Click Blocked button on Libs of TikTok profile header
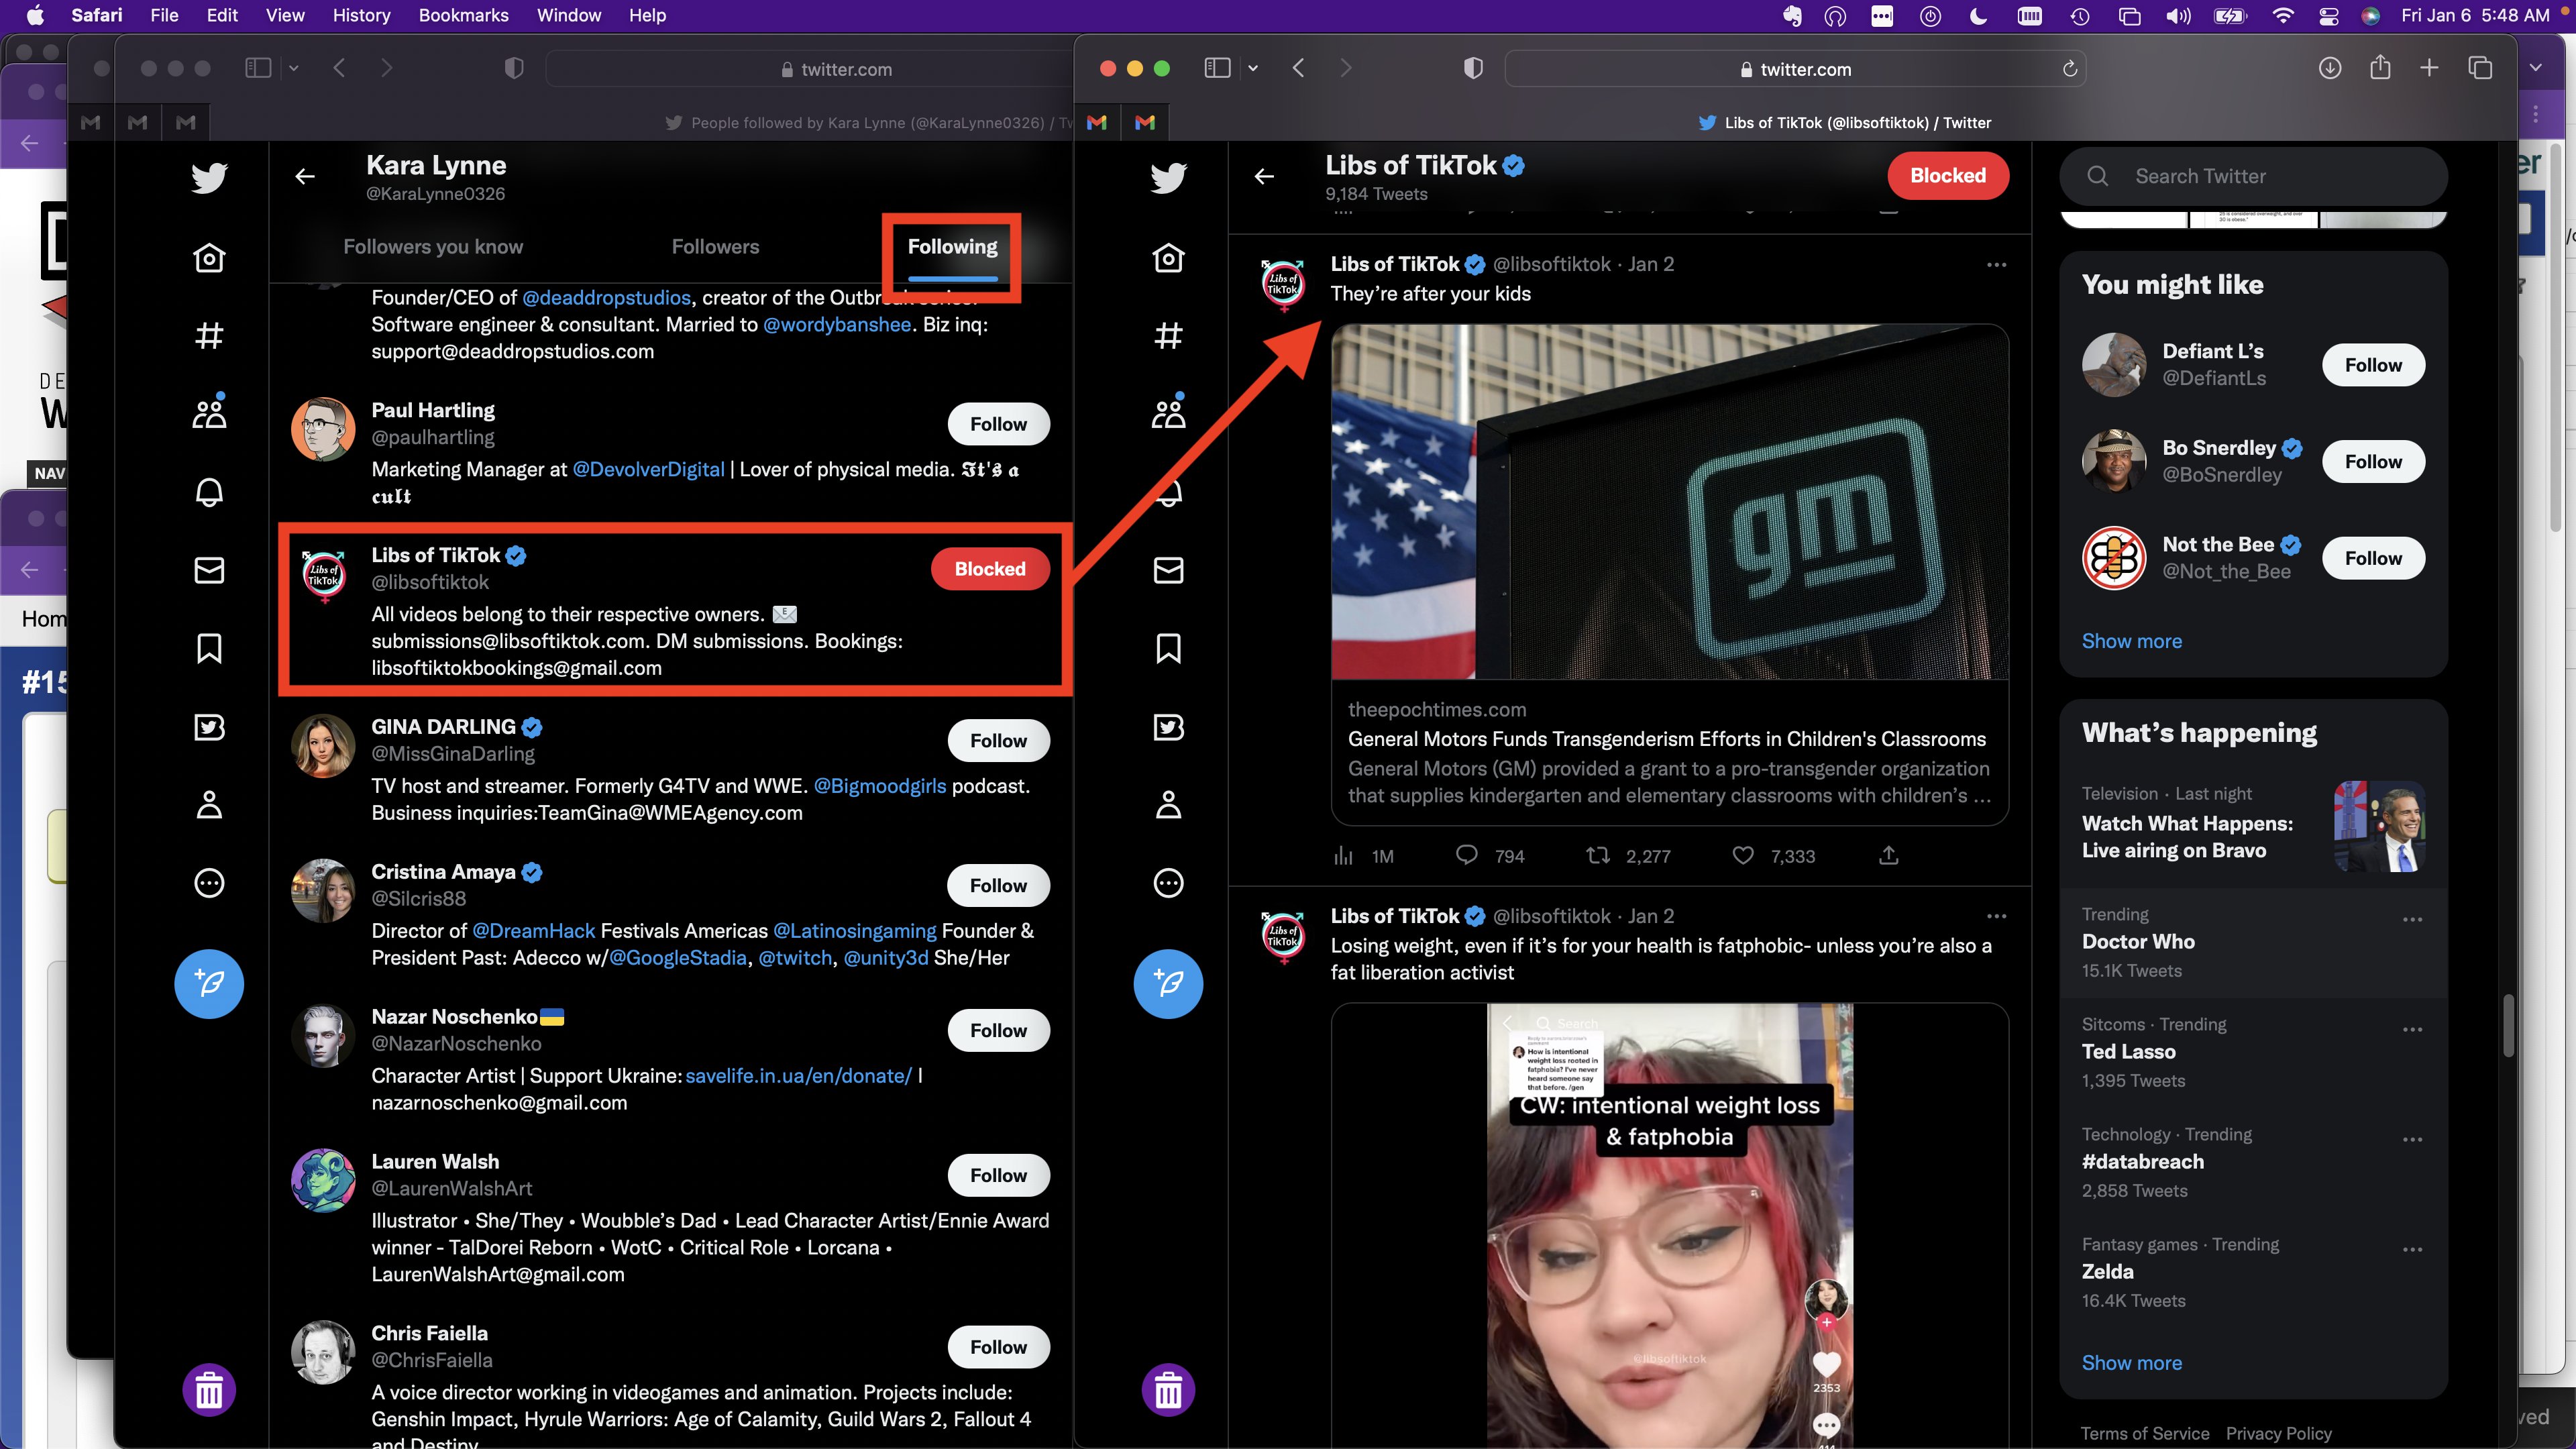2576x1449 pixels. point(1947,176)
